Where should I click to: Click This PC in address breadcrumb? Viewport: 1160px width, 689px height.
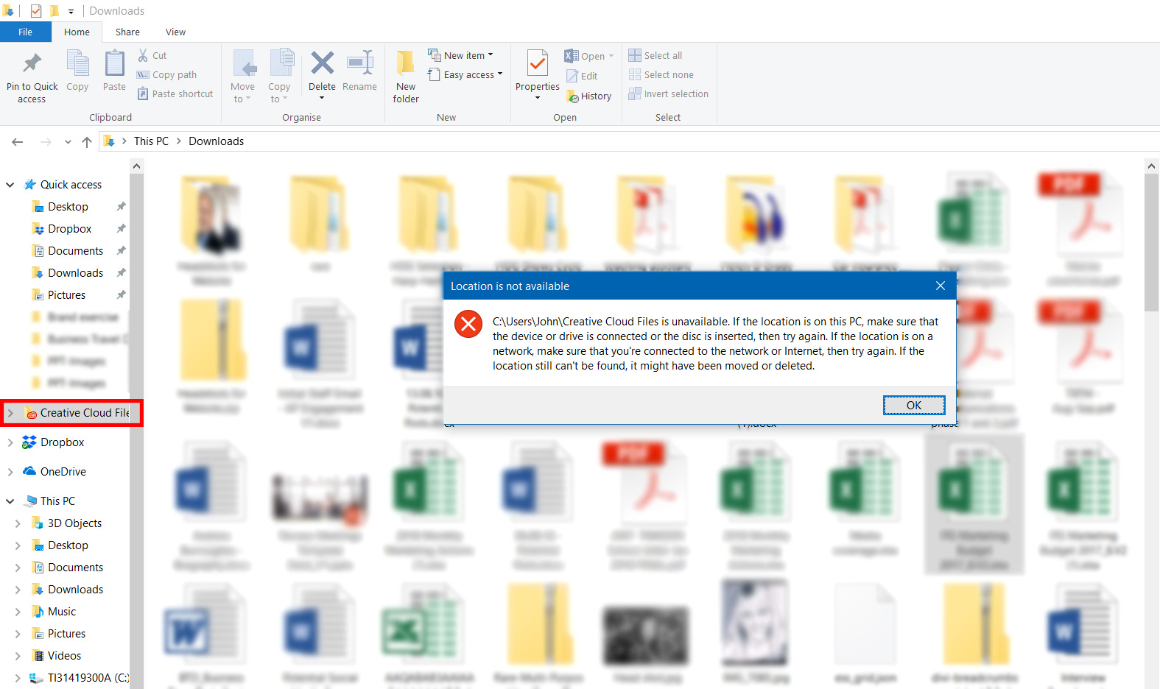151,141
